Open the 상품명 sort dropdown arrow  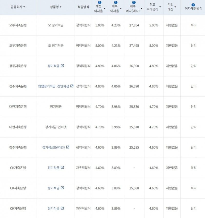[x=61, y=7]
